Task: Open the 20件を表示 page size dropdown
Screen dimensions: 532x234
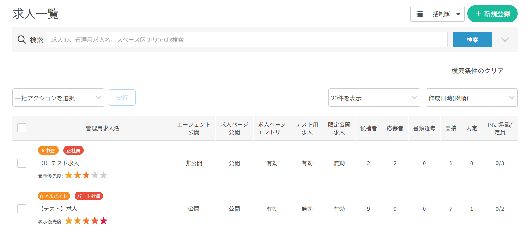Action: [x=374, y=98]
